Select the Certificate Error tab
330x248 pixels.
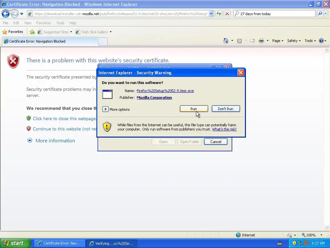coord(50,41)
